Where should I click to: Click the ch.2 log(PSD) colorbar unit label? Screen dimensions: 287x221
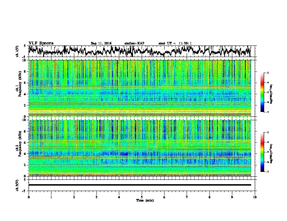pos(271,153)
